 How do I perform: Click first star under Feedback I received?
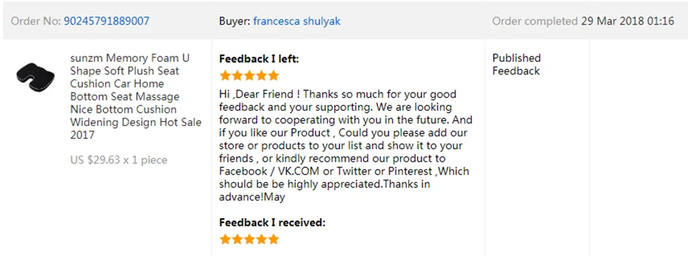(x=226, y=239)
